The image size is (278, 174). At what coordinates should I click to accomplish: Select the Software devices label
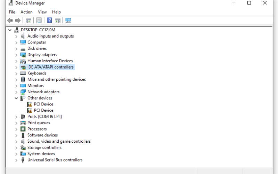[42, 135]
